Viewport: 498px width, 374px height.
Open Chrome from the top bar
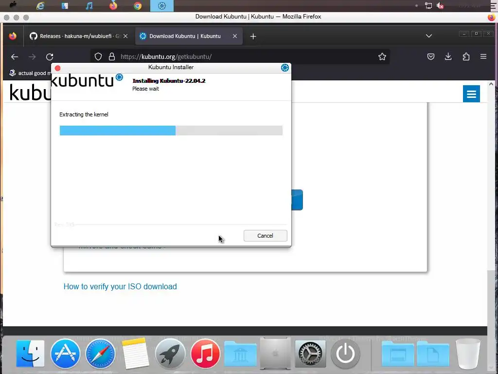point(138,6)
